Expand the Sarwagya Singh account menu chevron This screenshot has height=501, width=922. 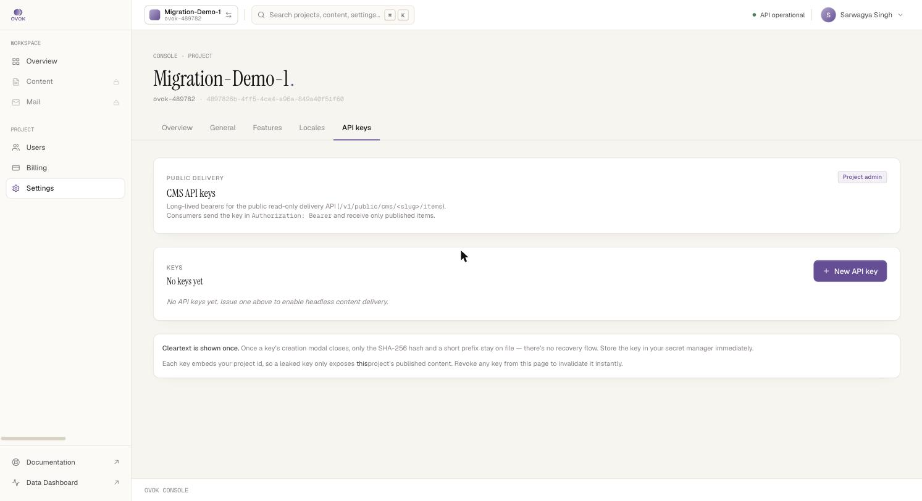click(x=900, y=15)
